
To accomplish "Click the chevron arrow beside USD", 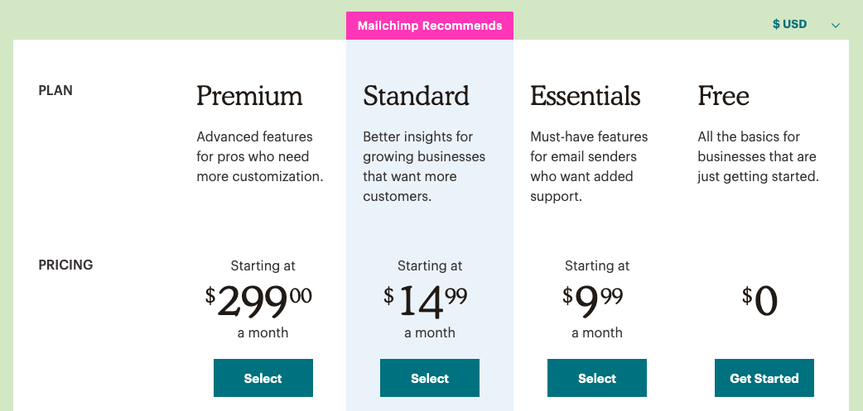I will tap(836, 26).
